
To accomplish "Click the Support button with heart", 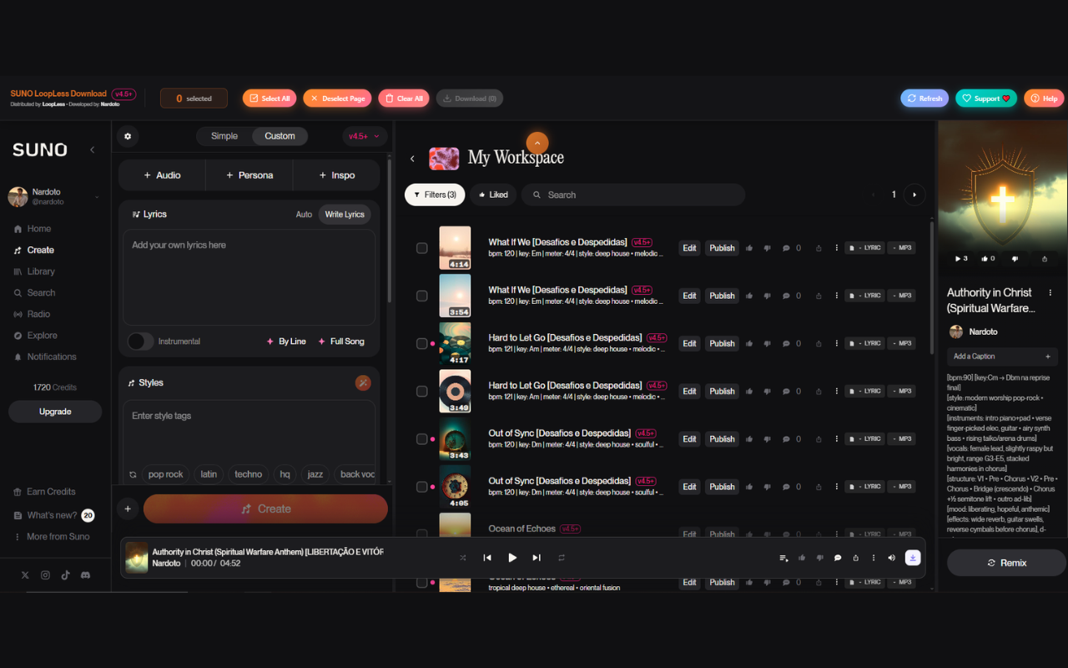I will [x=986, y=99].
